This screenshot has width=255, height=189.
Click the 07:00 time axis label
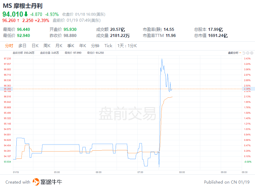[x=140, y=172]
